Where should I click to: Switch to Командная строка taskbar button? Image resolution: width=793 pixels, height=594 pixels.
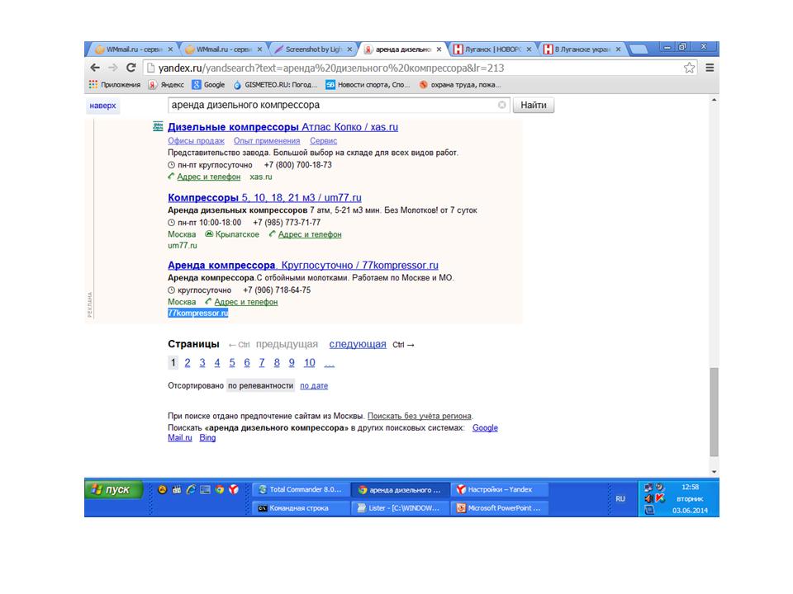301,508
